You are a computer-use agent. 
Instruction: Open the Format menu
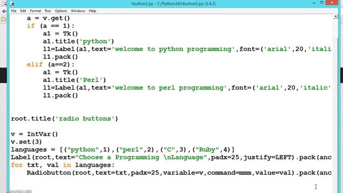coord(35,11)
